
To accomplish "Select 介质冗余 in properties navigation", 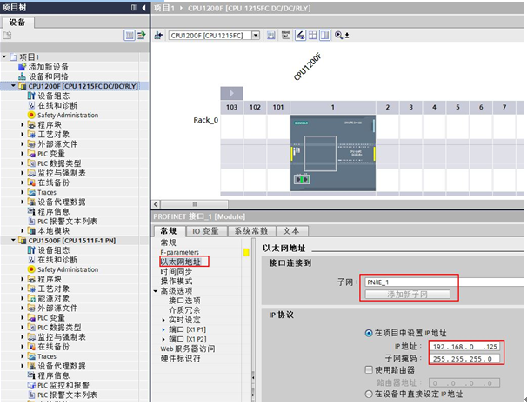I will pos(184,310).
